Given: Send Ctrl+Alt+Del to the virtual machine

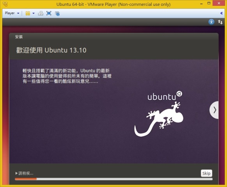Looking at the screenshot, I should coord(41,13).
